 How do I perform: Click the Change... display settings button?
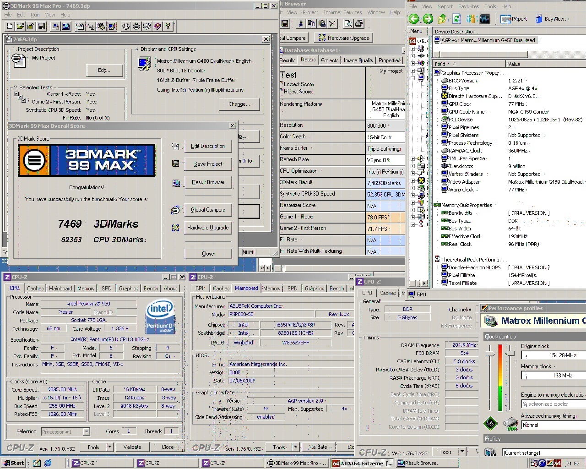(239, 104)
